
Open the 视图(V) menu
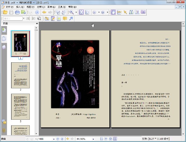point(30,7)
